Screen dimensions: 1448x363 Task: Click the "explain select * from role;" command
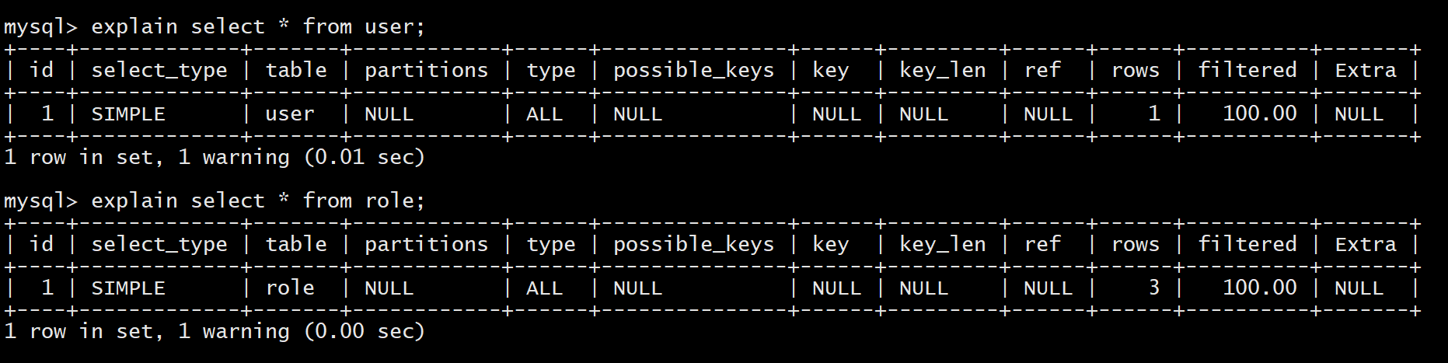pyautogui.click(x=258, y=201)
